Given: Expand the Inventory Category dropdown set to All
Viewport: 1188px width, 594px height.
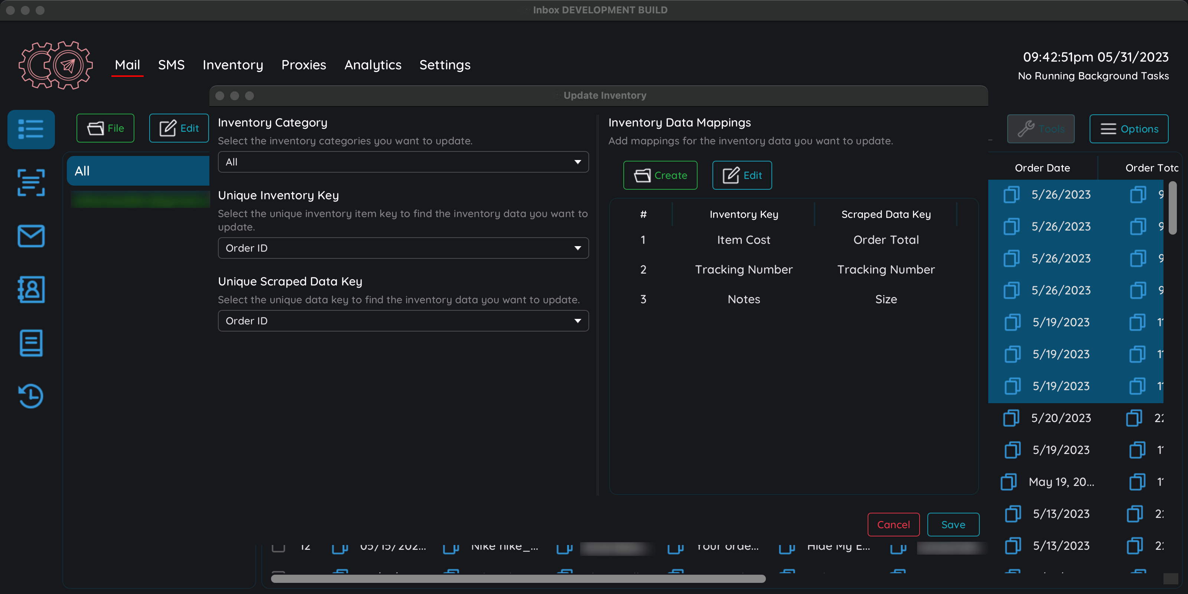Looking at the screenshot, I should coord(403,162).
